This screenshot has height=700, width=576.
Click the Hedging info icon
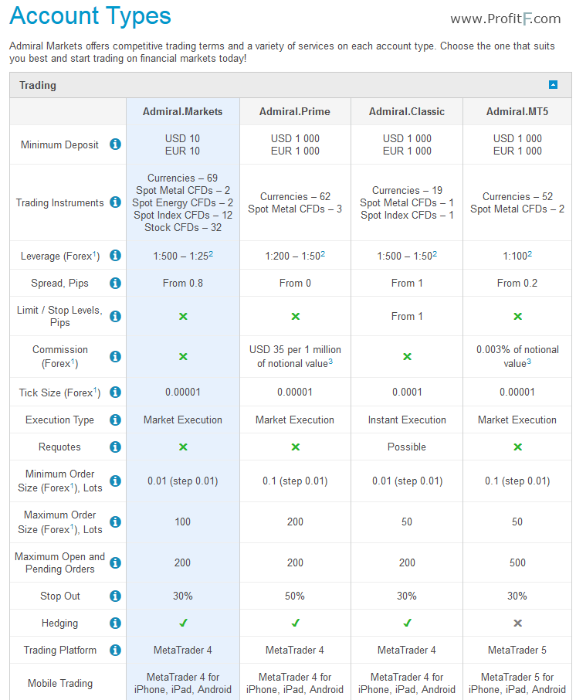(115, 623)
